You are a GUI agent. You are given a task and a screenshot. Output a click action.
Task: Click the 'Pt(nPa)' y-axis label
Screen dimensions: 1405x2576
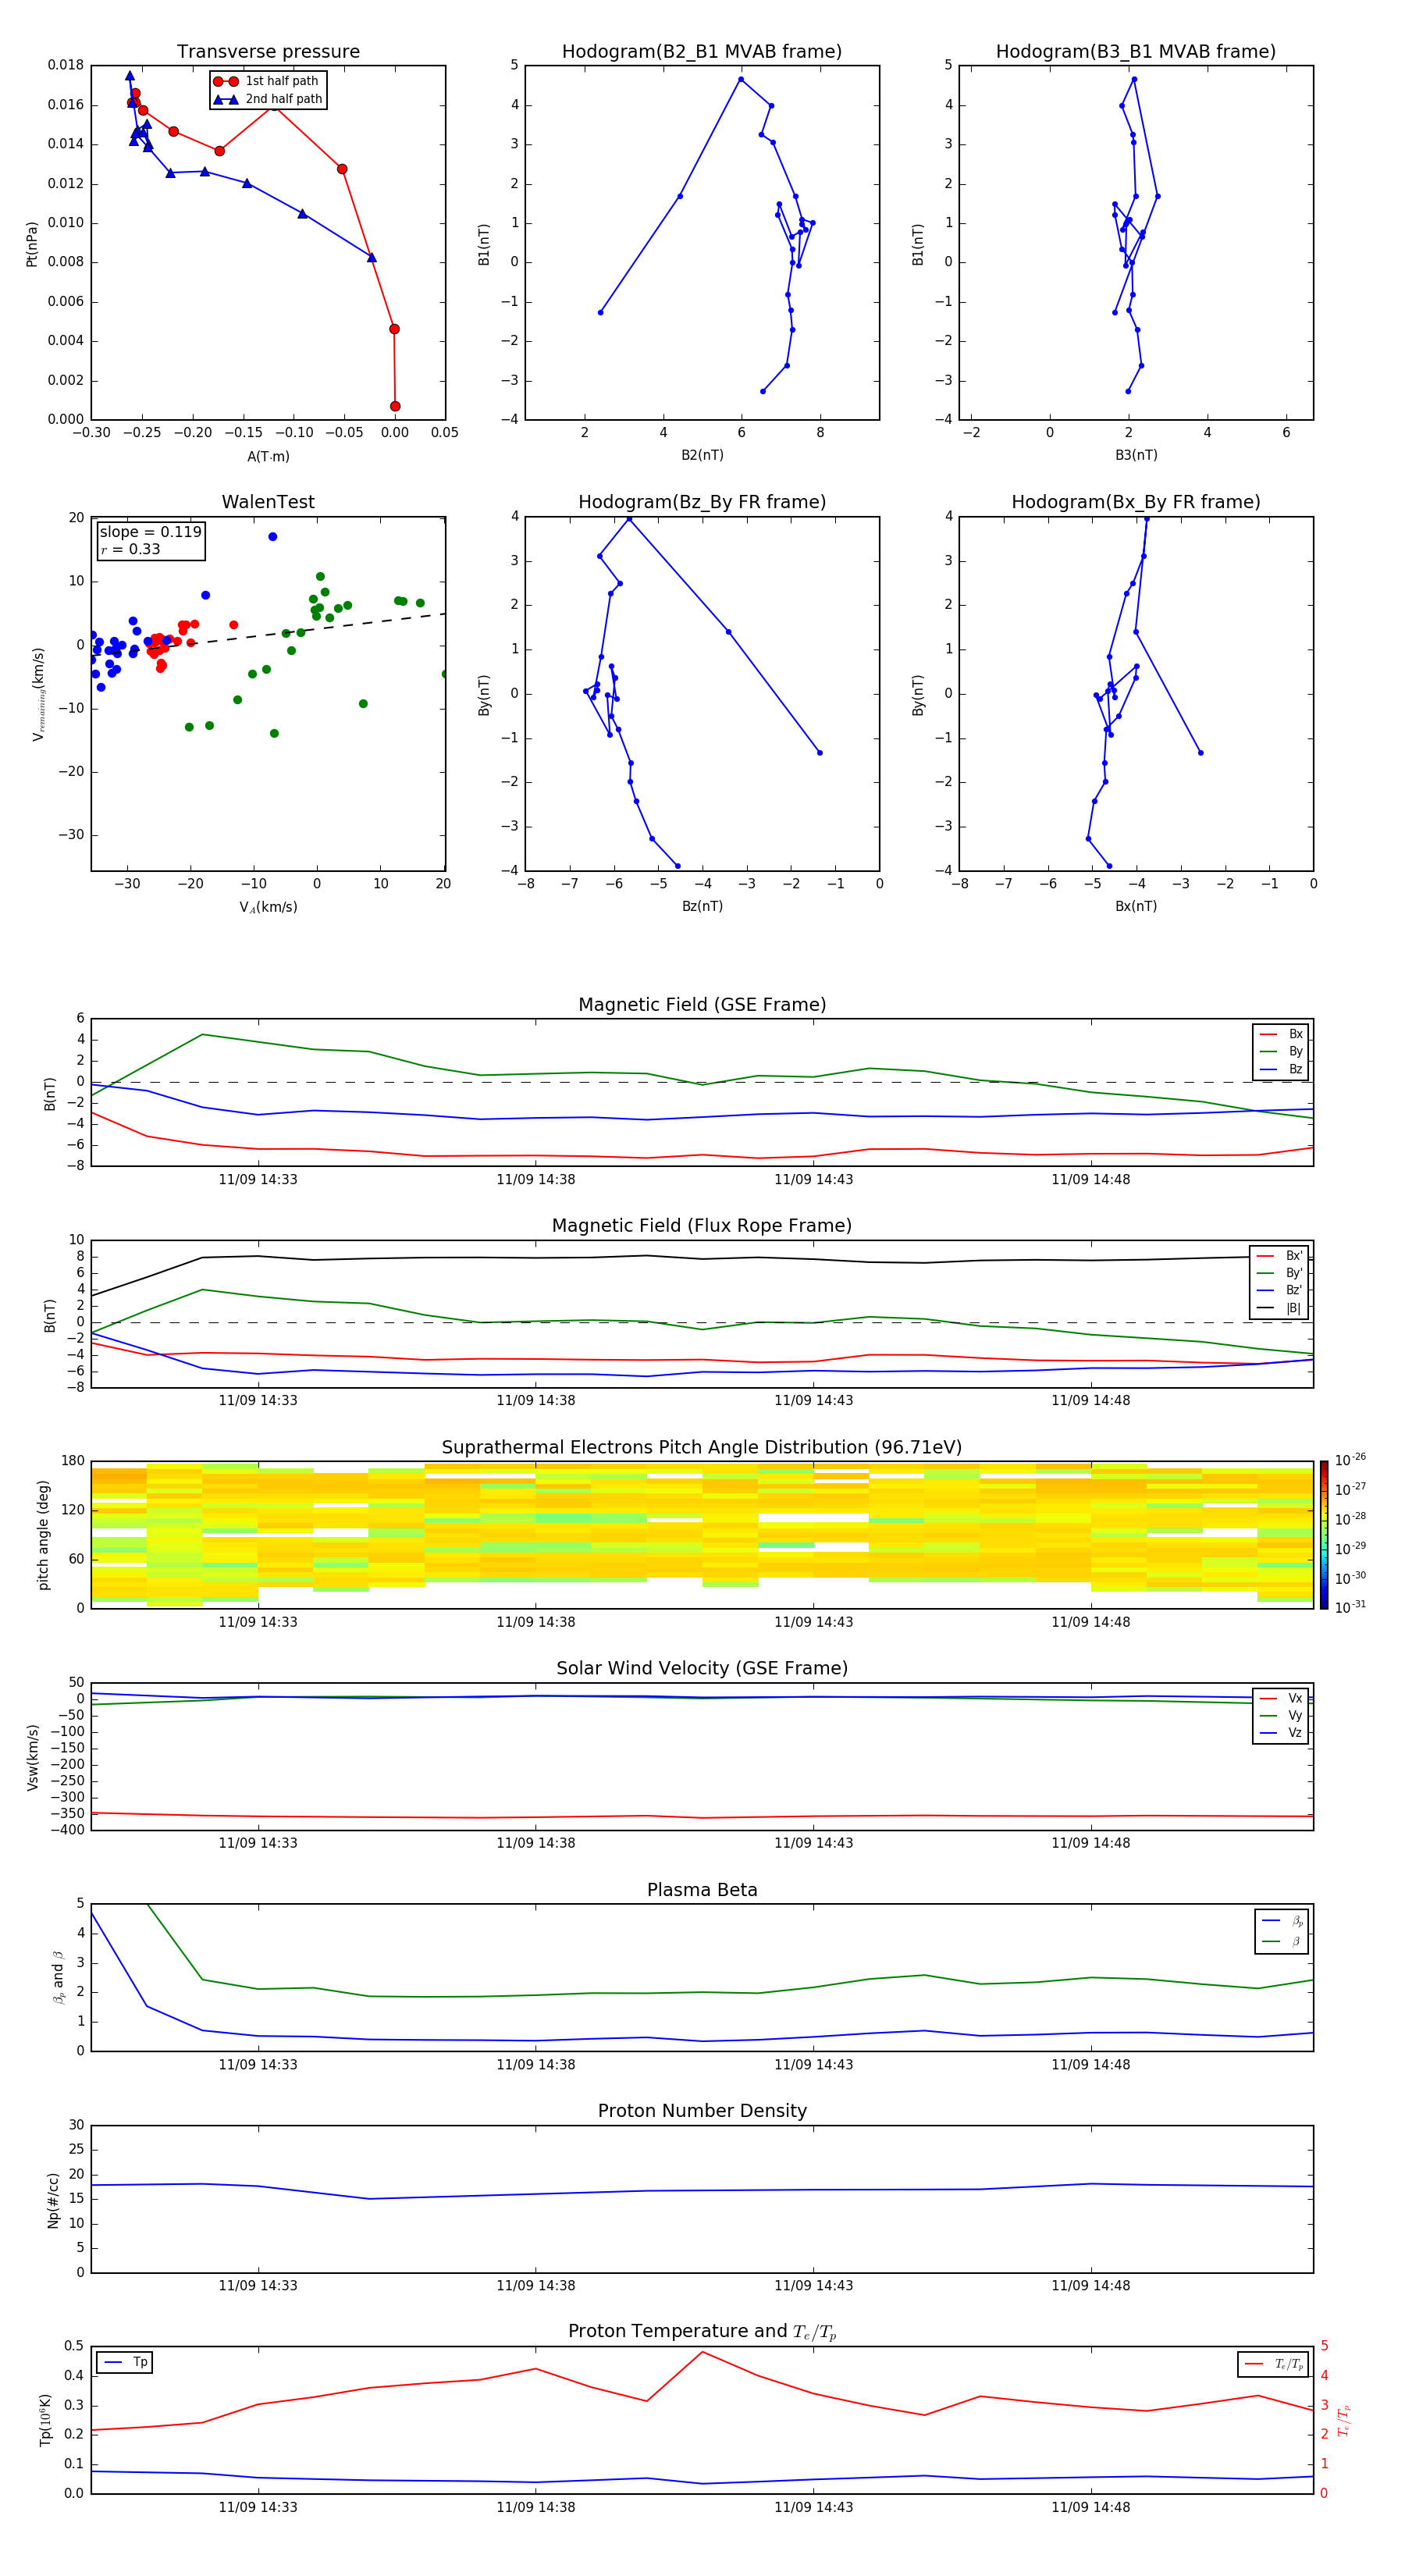tap(32, 244)
